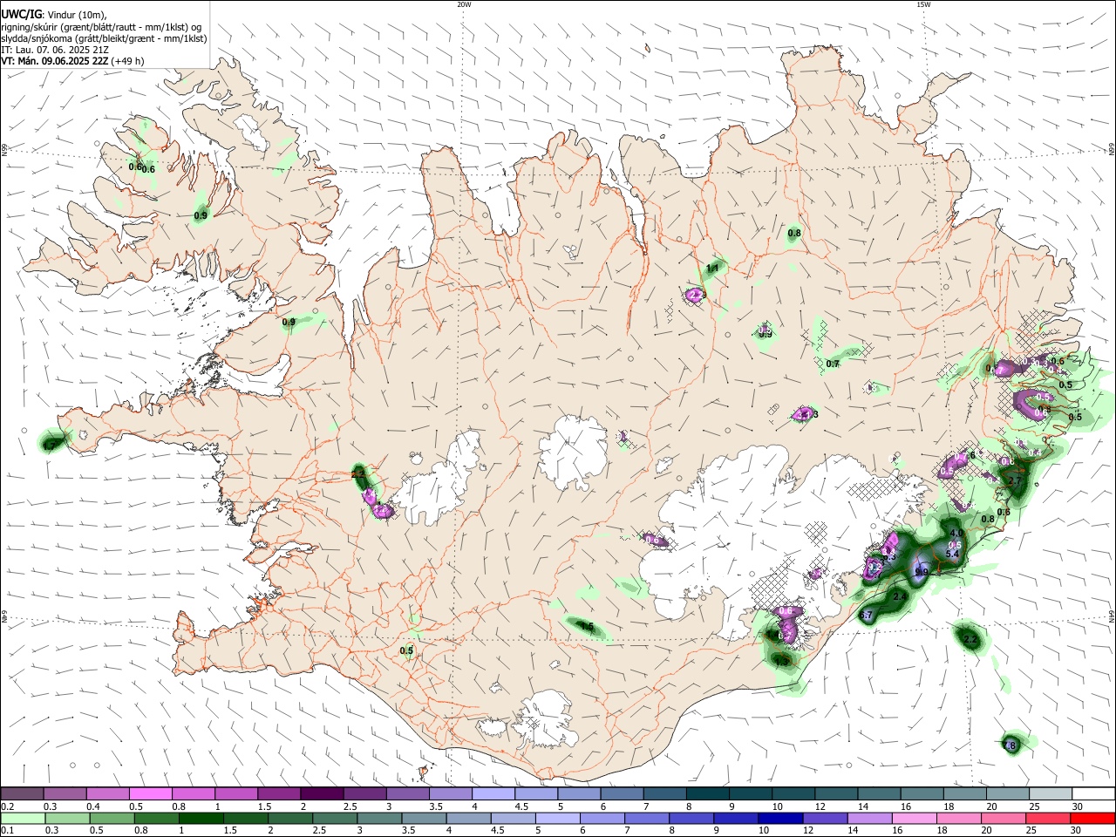Click the '0.1' label on the rain scale
Viewport: 1116px width, 837px height.
tap(7, 830)
